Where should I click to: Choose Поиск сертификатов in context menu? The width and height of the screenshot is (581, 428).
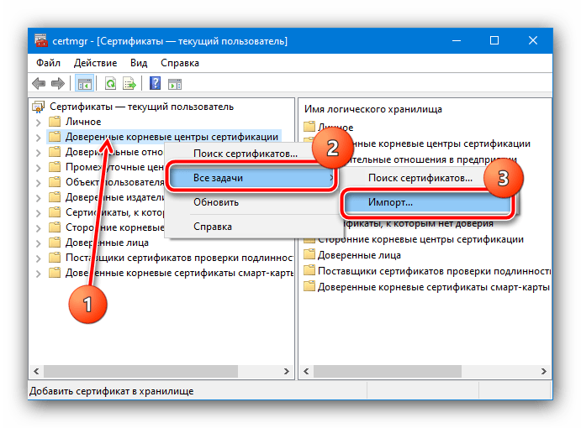point(246,154)
